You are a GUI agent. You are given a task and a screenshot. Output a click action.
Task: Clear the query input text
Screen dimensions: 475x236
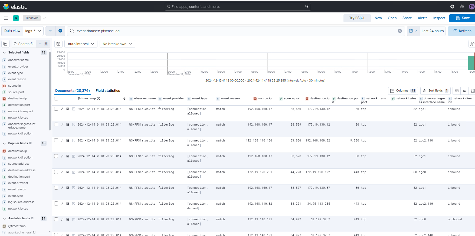400,31
